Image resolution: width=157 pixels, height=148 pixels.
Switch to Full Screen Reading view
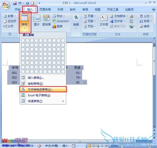pos(94,146)
